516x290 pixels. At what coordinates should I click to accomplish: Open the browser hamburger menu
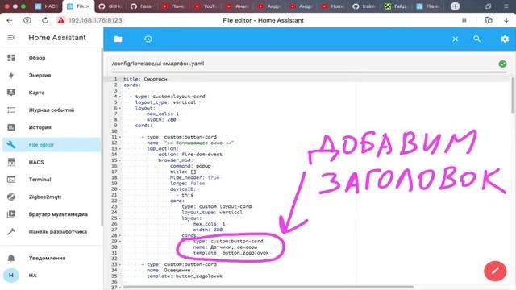506,6
